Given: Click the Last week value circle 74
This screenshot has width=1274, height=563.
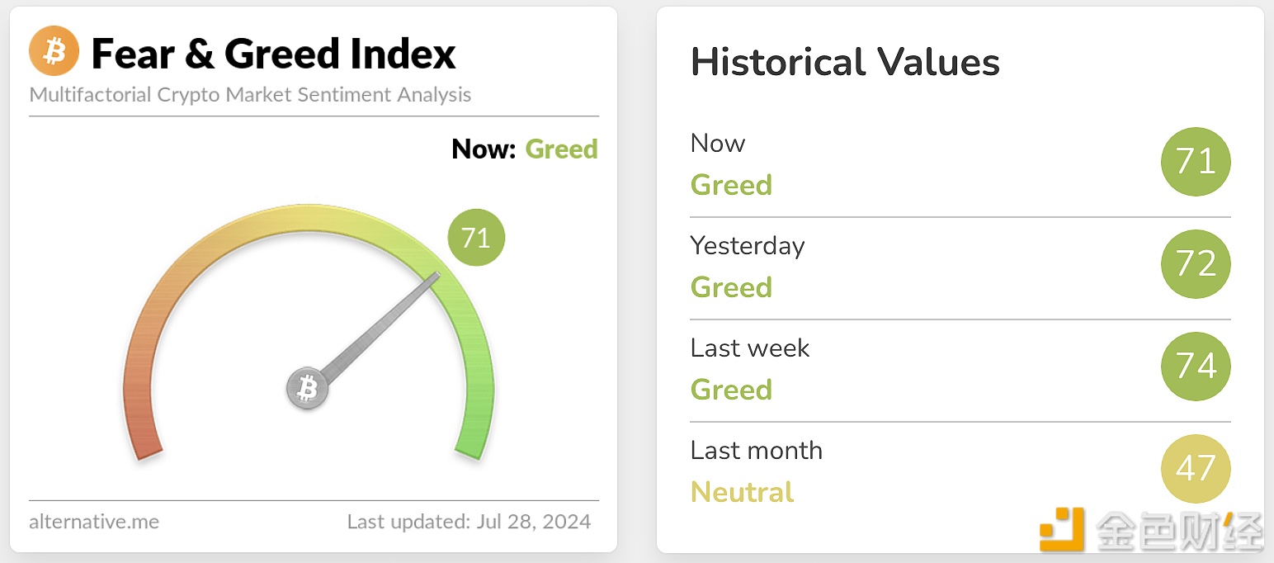Looking at the screenshot, I should 1196,367.
